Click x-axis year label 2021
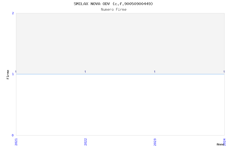The width and height of the screenshot is (227, 147). point(16,142)
